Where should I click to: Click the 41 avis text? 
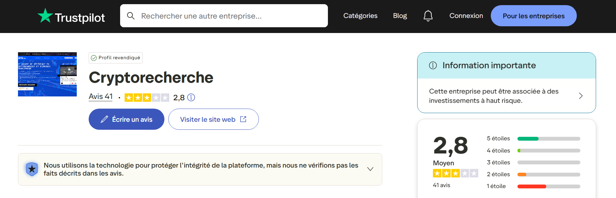442,185
